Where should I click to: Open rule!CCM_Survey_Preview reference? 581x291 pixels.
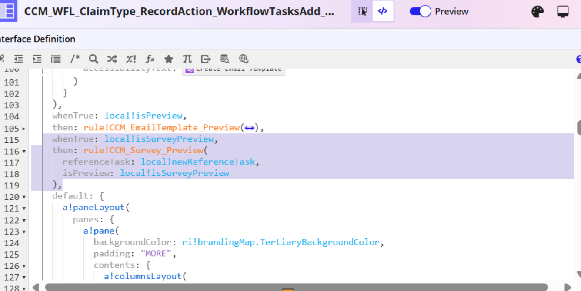[144, 150]
